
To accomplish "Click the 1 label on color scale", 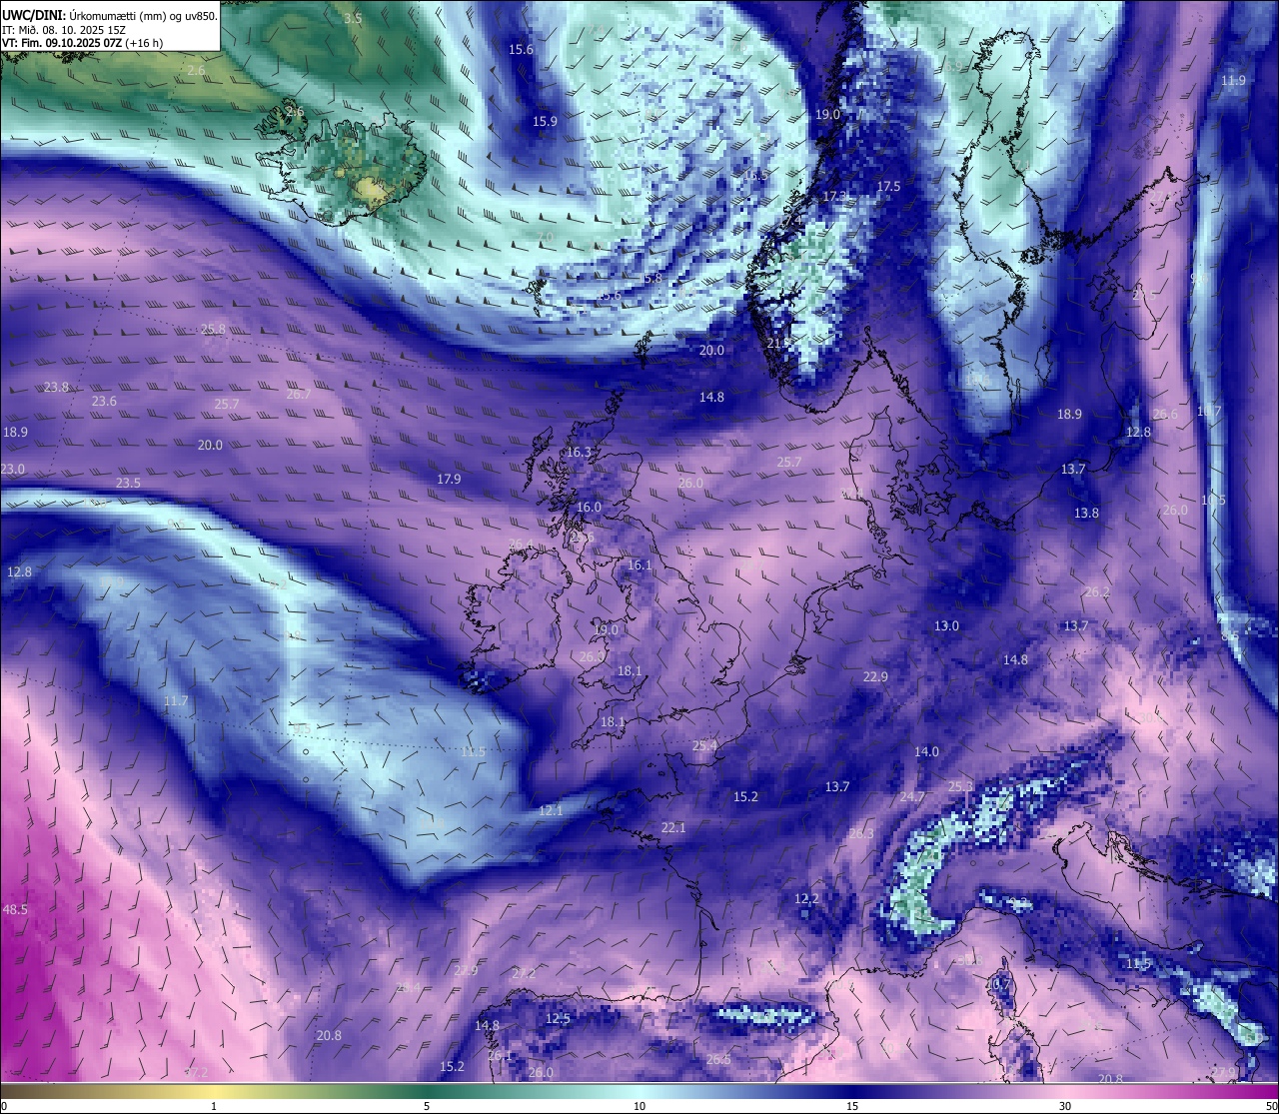I will click(x=214, y=1106).
